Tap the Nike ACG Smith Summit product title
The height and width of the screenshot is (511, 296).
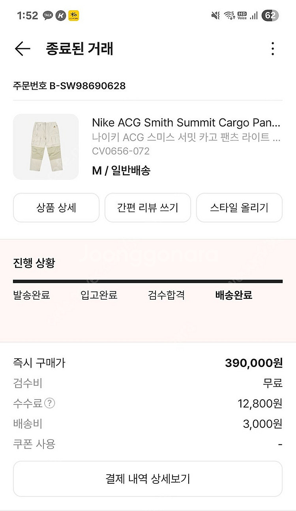tap(186, 123)
